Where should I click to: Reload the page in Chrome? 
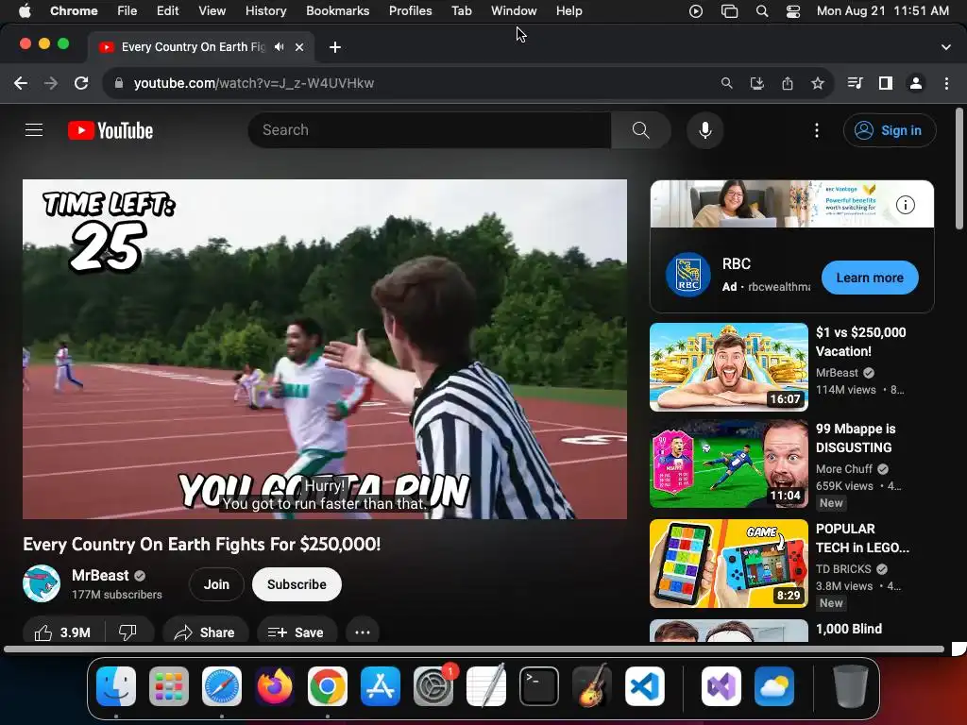click(x=81, y=83)
